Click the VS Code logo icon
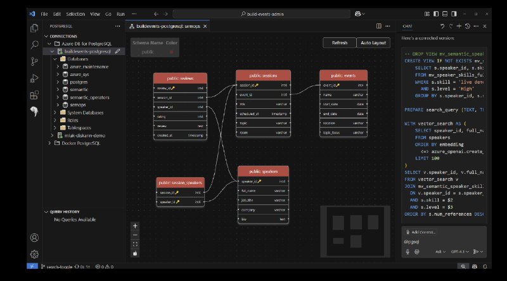 32,14
